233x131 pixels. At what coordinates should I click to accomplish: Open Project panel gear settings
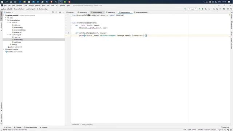tap(60, 12)
